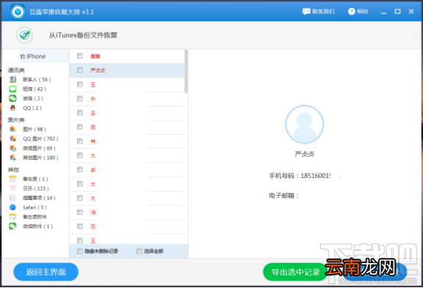Tick the checkbox for the 叔 row
Screen dimensions: 423x288
click(80, 169)
